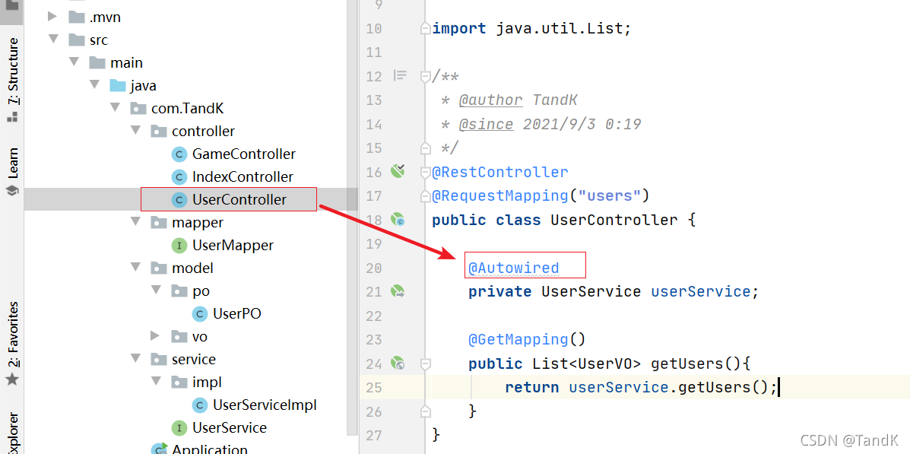
Task: Click the class icon beside GameController
Action: [x=179, y=154]
